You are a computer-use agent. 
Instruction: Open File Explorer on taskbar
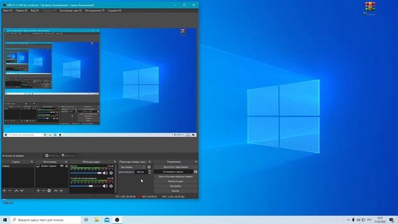click(97, 220)
